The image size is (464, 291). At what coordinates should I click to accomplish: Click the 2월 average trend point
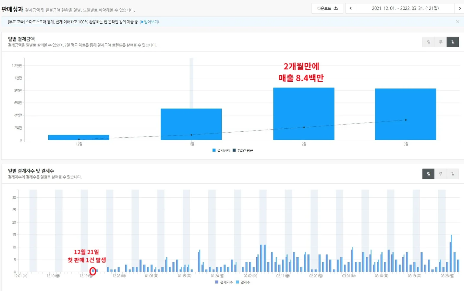tap(304, 127)
